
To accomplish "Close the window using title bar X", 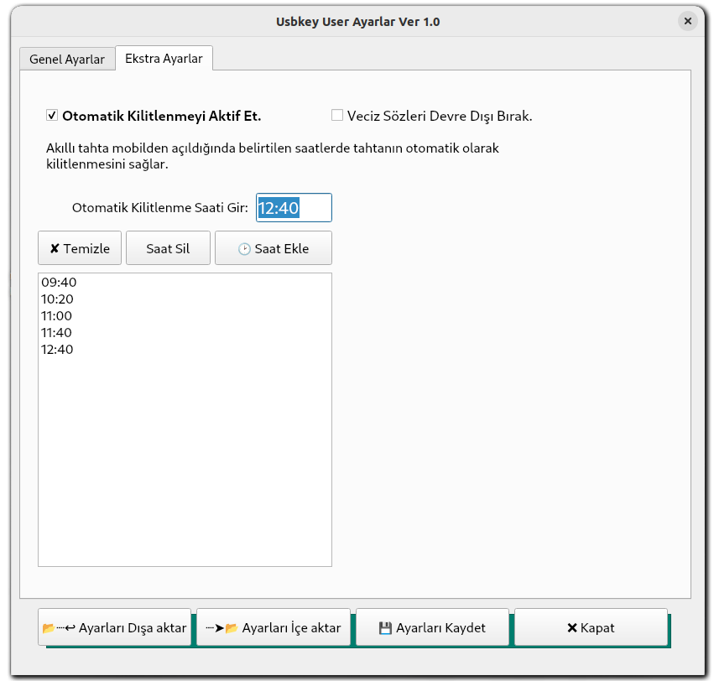I will (x=687, y=21).
